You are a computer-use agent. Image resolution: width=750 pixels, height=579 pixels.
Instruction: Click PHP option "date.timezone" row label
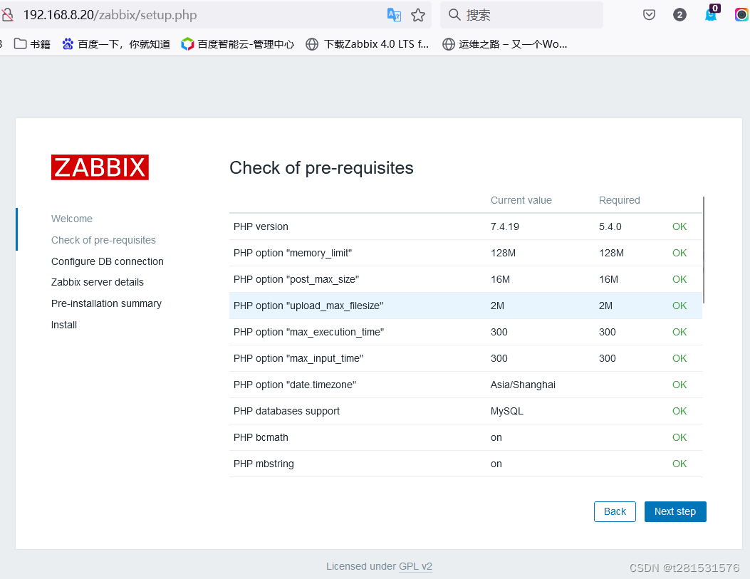click(x=295, y=385)
